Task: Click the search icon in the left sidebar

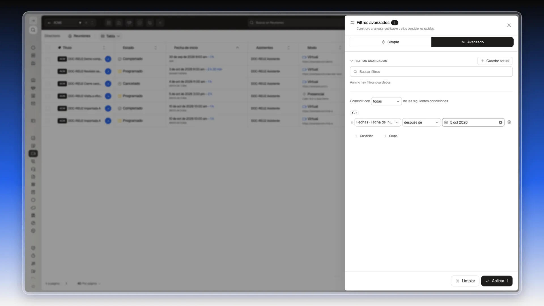Action: point(33,30)
